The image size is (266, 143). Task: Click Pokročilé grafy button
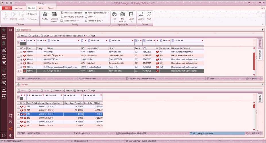tap(94, 21)
